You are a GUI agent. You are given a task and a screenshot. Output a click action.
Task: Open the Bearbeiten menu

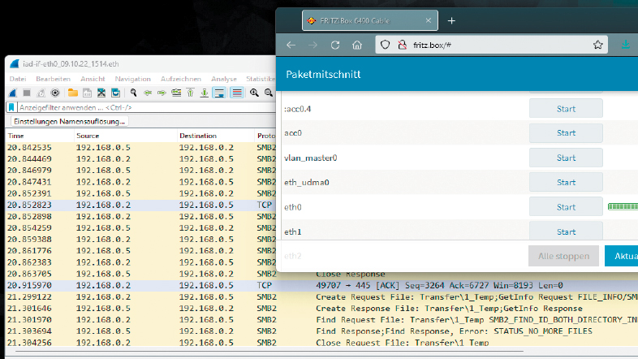[54, 79]
